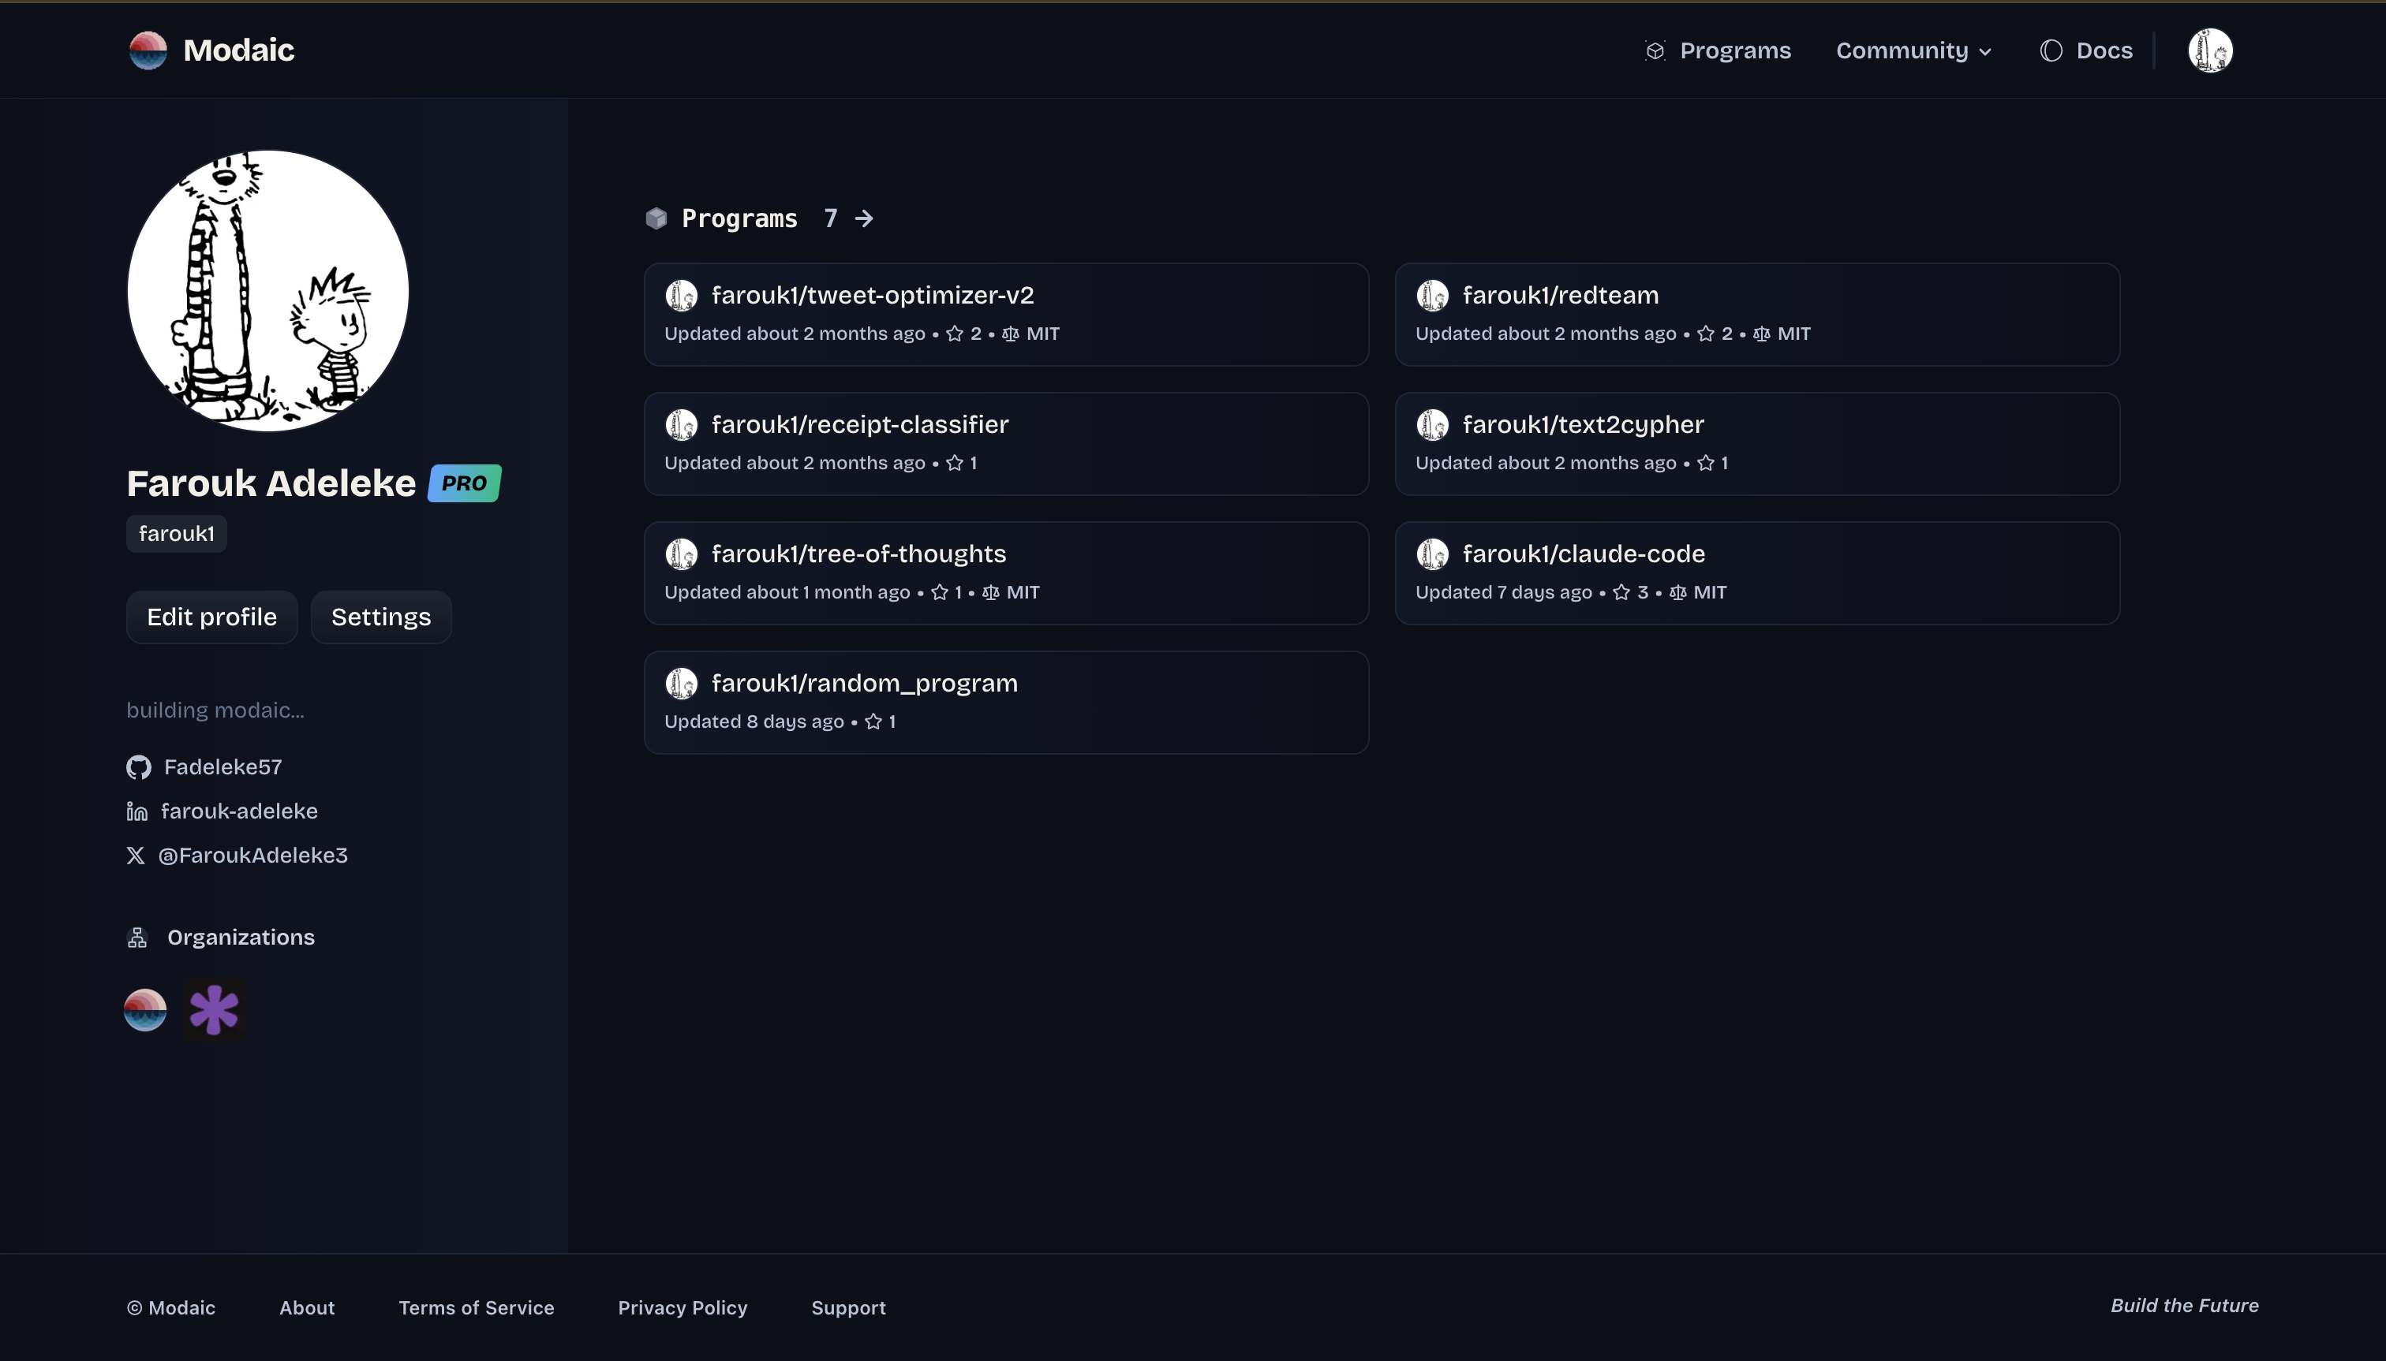Open Docs from the navbar
The width and height of the screenshot is (2386, 1361).
click(2104, 50)
